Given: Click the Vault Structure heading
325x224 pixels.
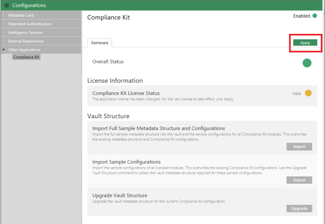Looking at the screenshot, I should [x=108, y=116].
